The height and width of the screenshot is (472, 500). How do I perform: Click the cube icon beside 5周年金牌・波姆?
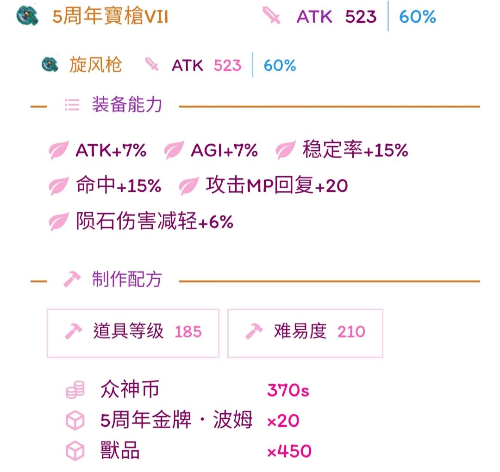point(75,420)
